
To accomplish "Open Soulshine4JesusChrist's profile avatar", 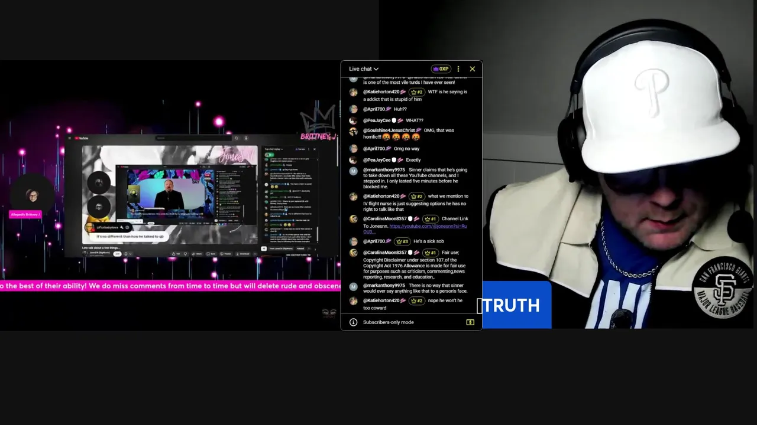I will coord(353,131).
